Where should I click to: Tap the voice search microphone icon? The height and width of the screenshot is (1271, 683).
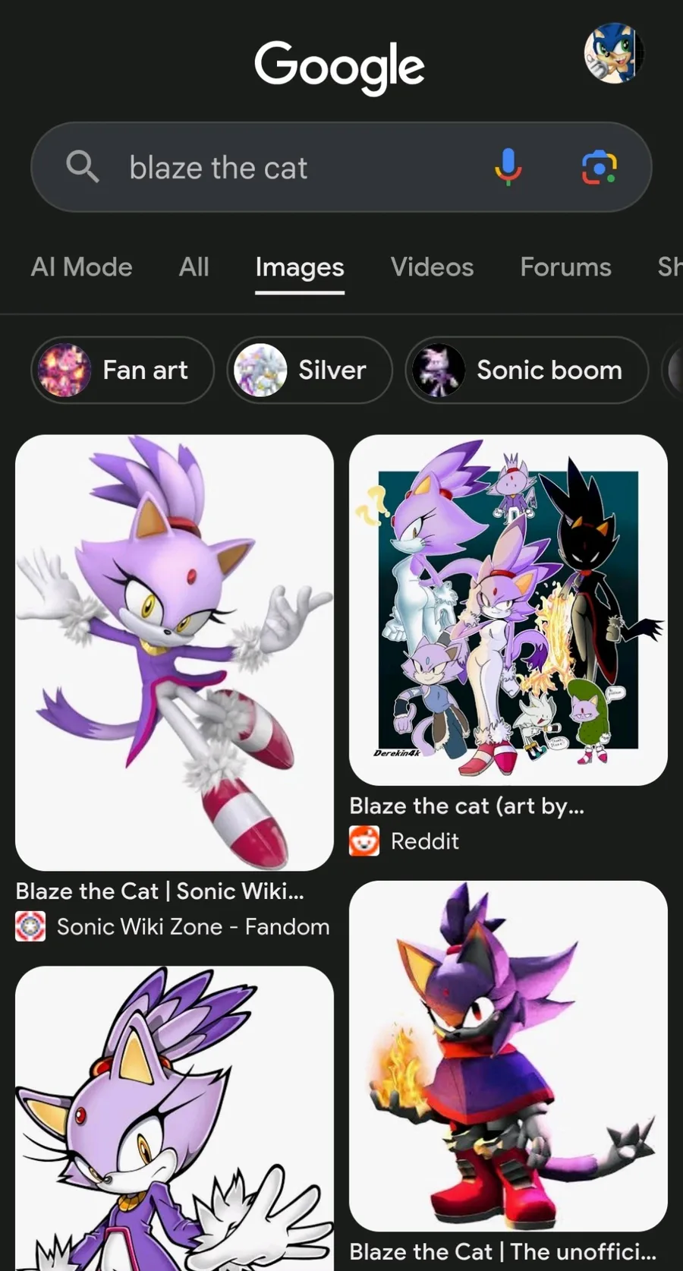pyautogui.click(x=508, y=167)
